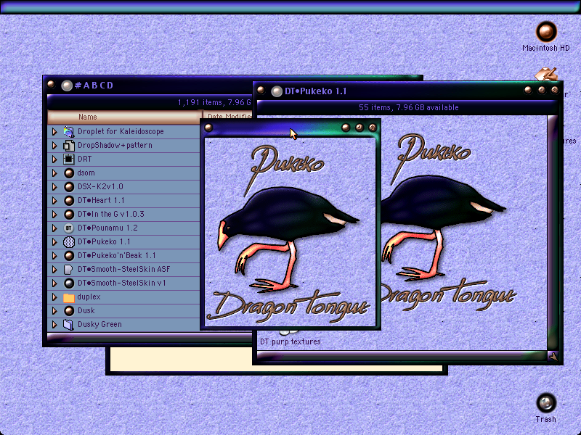581x435 pixels.
Task: Select the Dusk scheme icon
Action: pyautogui.click(x=68, y=311)
